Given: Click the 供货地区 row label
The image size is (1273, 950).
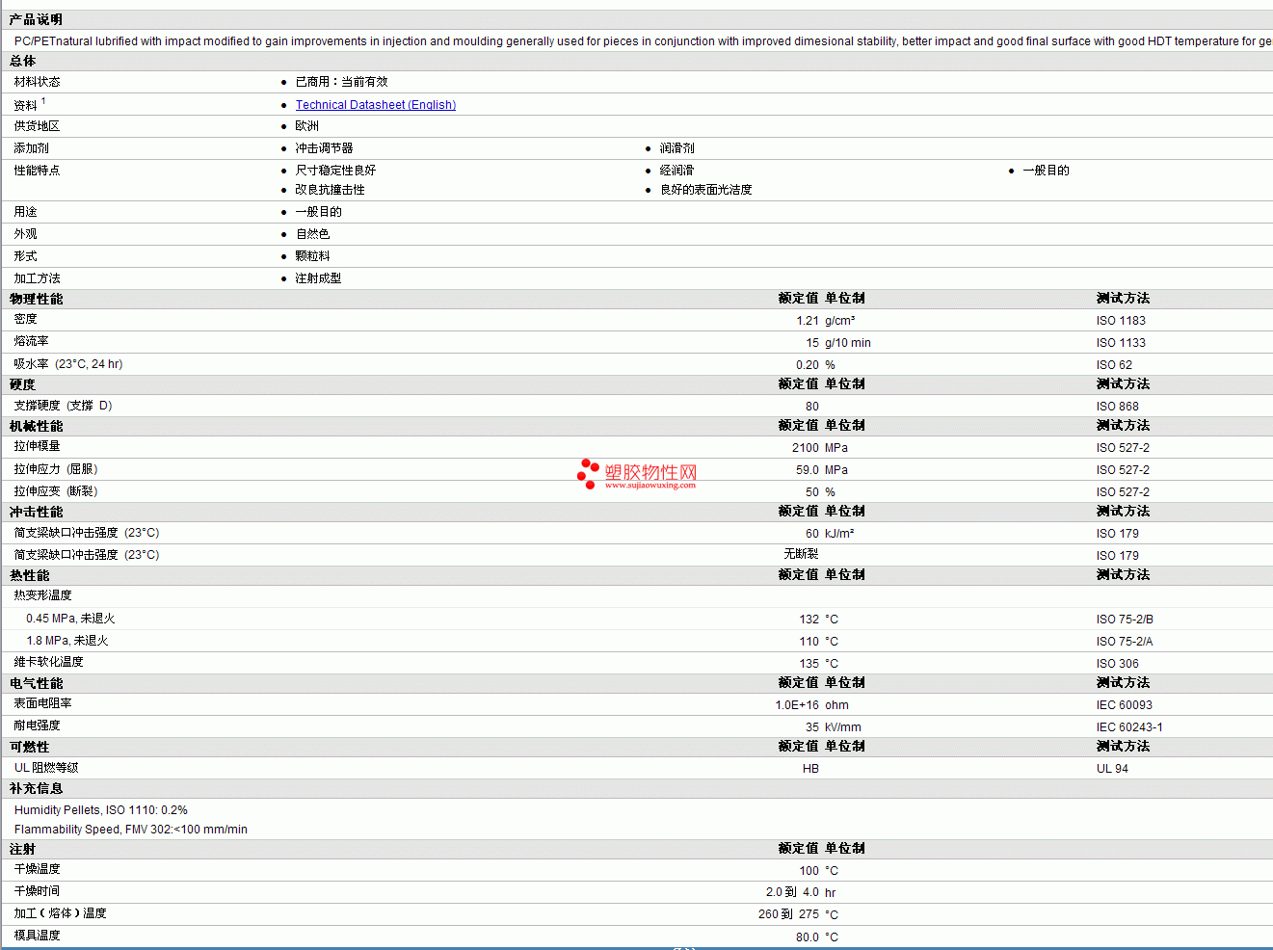Looking at the screenshot, I should point(38,126).
